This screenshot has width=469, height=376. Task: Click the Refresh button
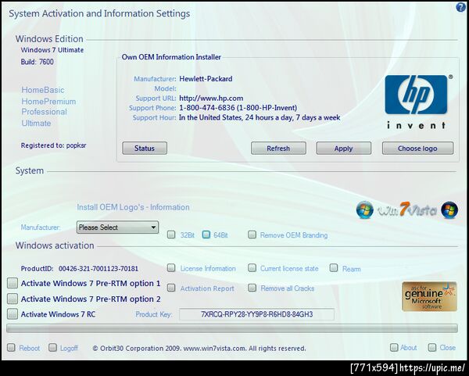pos(278,148)
